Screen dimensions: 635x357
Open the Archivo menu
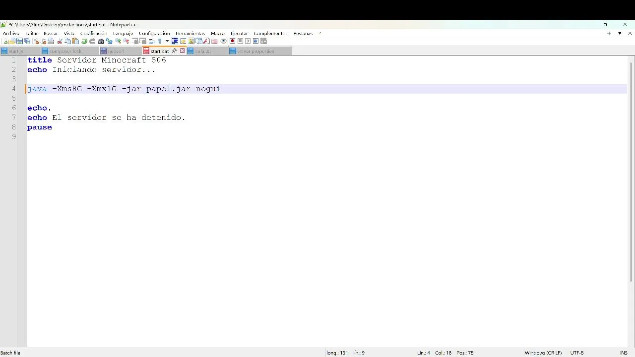(11, 33)
